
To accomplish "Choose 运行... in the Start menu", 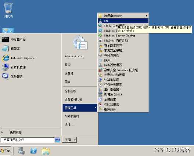I will [69, 124].
